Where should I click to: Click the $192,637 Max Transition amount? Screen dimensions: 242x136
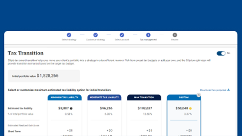pos(145,108)
